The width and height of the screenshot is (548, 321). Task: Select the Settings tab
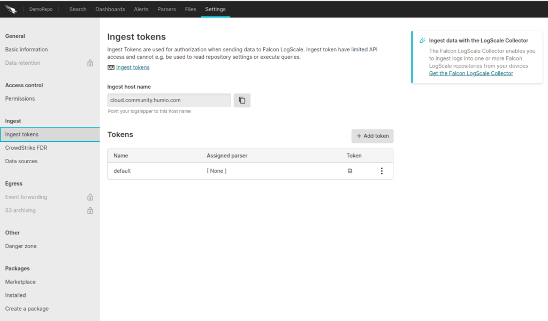click(215, 9)
